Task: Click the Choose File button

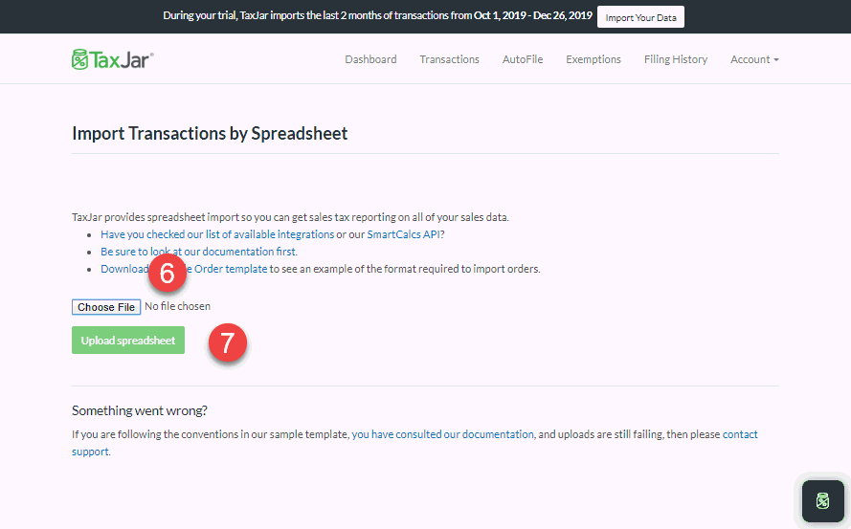Action: pyautogui.click(x=106, y=307)
